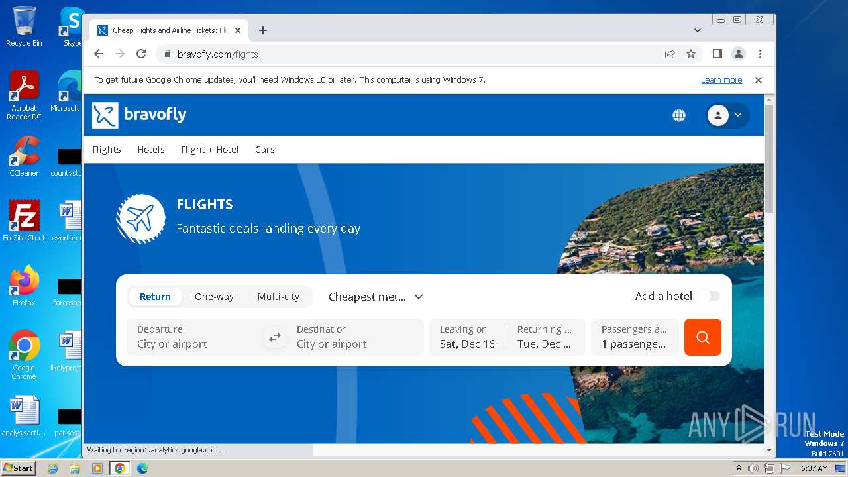The width and height of the screenshot is (848, 477).
Task: Open File Explorer in taskbar
Action: pyautogui.click(x=75, y=468)
